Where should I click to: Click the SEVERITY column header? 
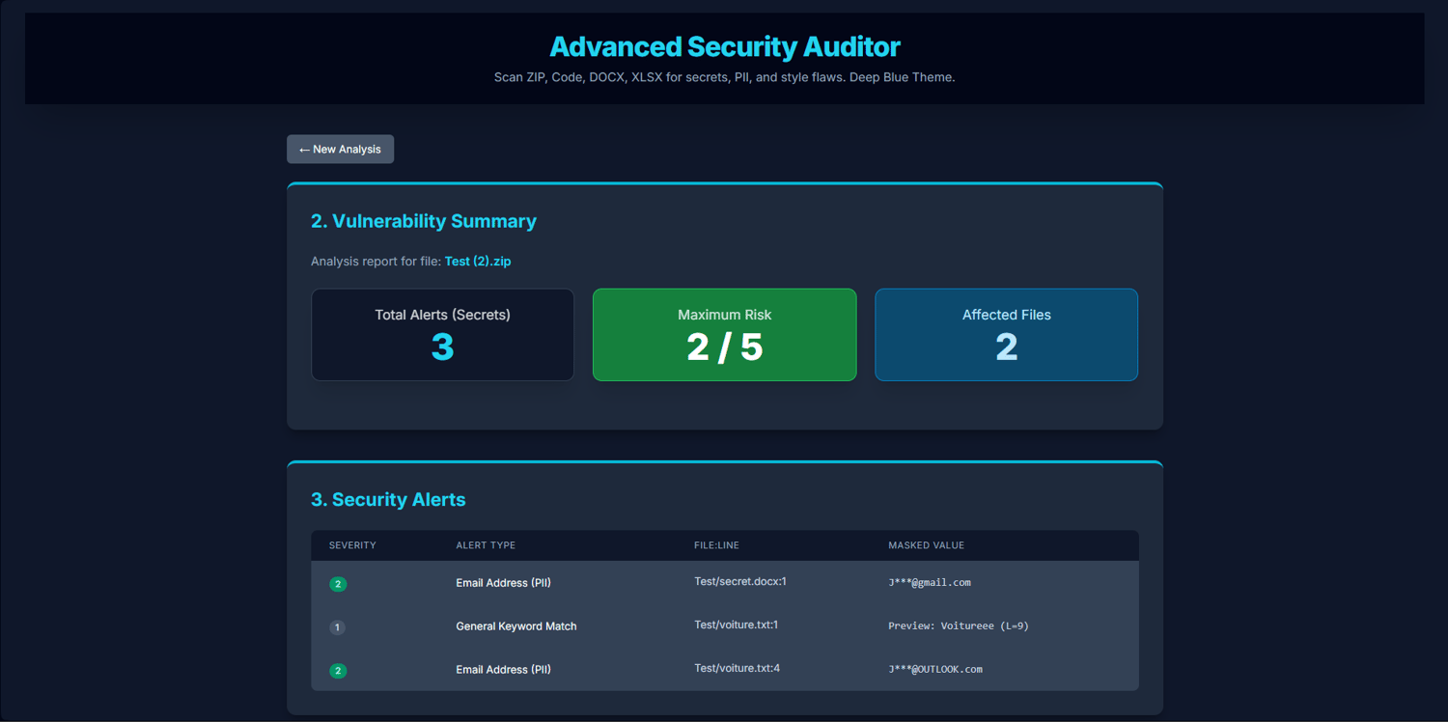352,545
